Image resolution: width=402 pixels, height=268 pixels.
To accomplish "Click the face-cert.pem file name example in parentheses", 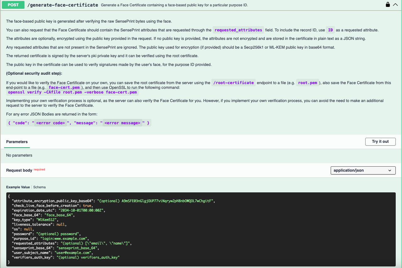I will pyautogui.click(x=64, y=88).
